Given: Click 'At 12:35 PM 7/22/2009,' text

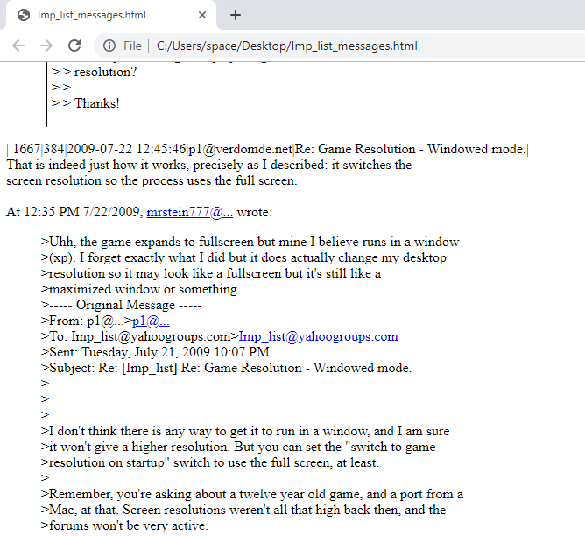Looking at the screenshot, I should click(74, 212).
